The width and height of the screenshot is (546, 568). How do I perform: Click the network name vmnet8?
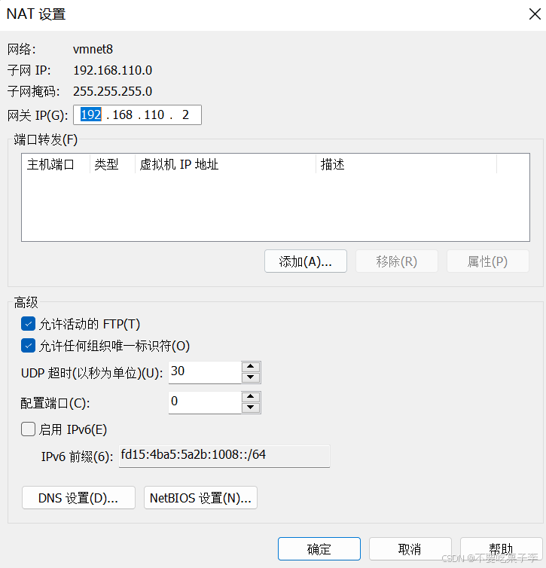[x=93, y=49]
